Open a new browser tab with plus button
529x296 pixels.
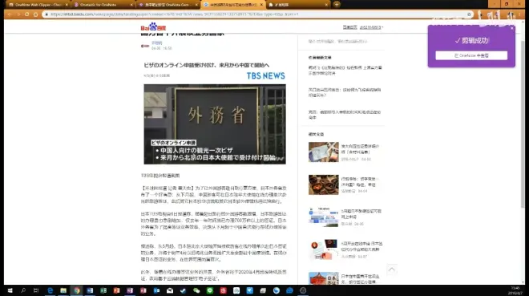tap(337, 4)
